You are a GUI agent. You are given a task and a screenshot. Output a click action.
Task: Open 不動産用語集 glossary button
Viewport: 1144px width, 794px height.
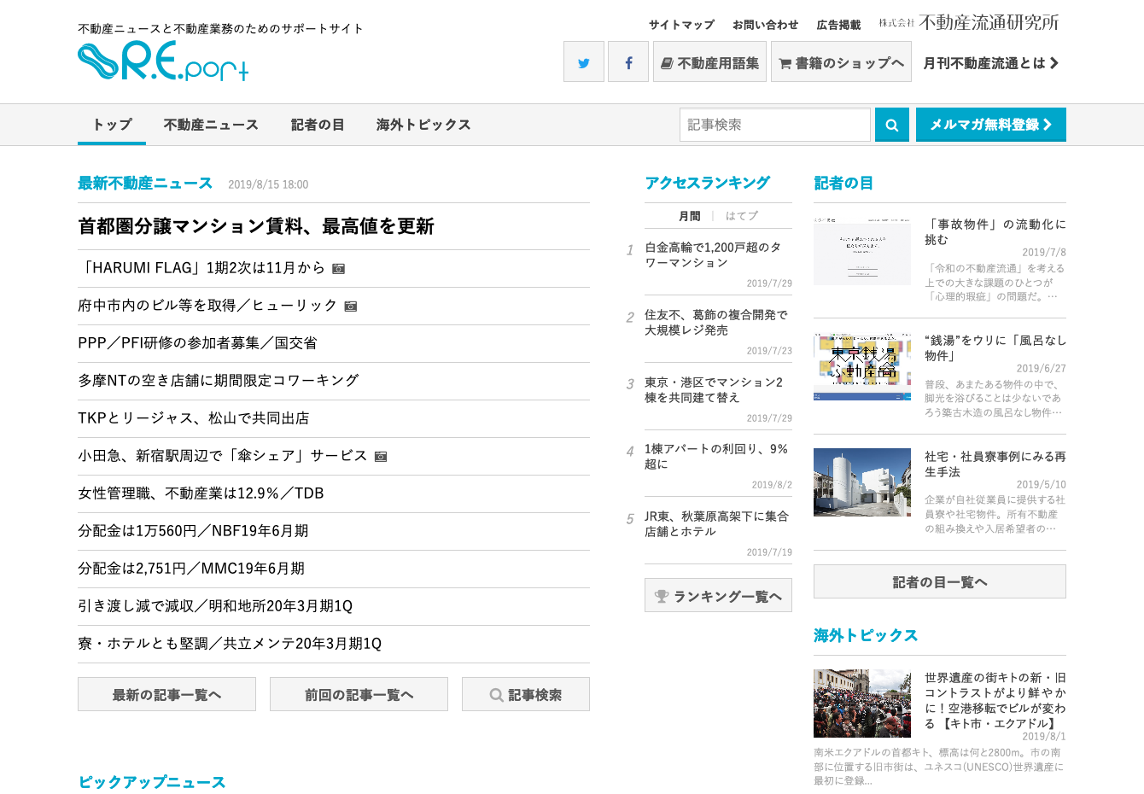click(710, 61)
